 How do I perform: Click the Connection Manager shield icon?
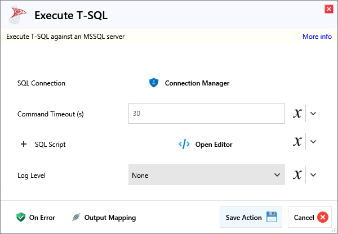(154, 83)
